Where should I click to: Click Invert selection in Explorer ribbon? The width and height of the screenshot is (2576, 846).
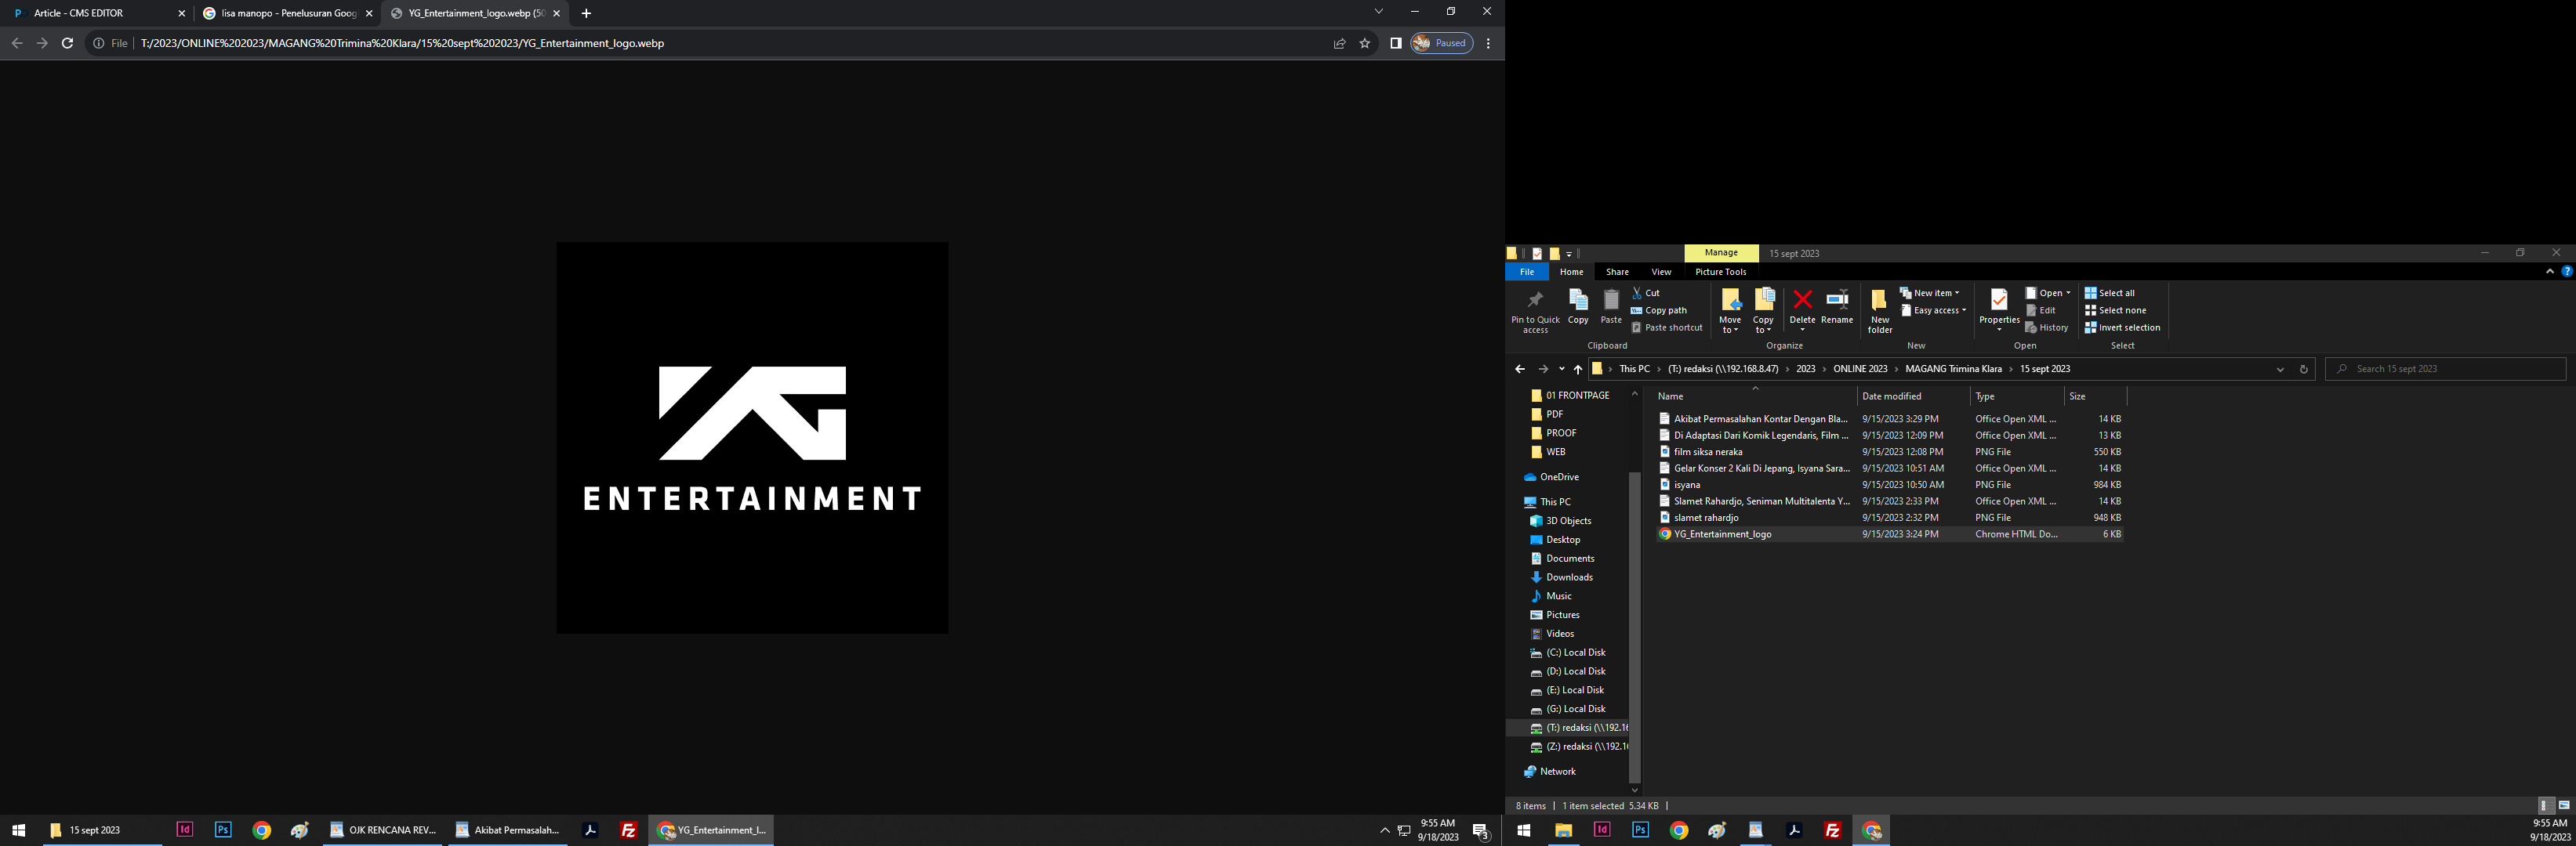pyautogui.click(x=2122, y=327)
